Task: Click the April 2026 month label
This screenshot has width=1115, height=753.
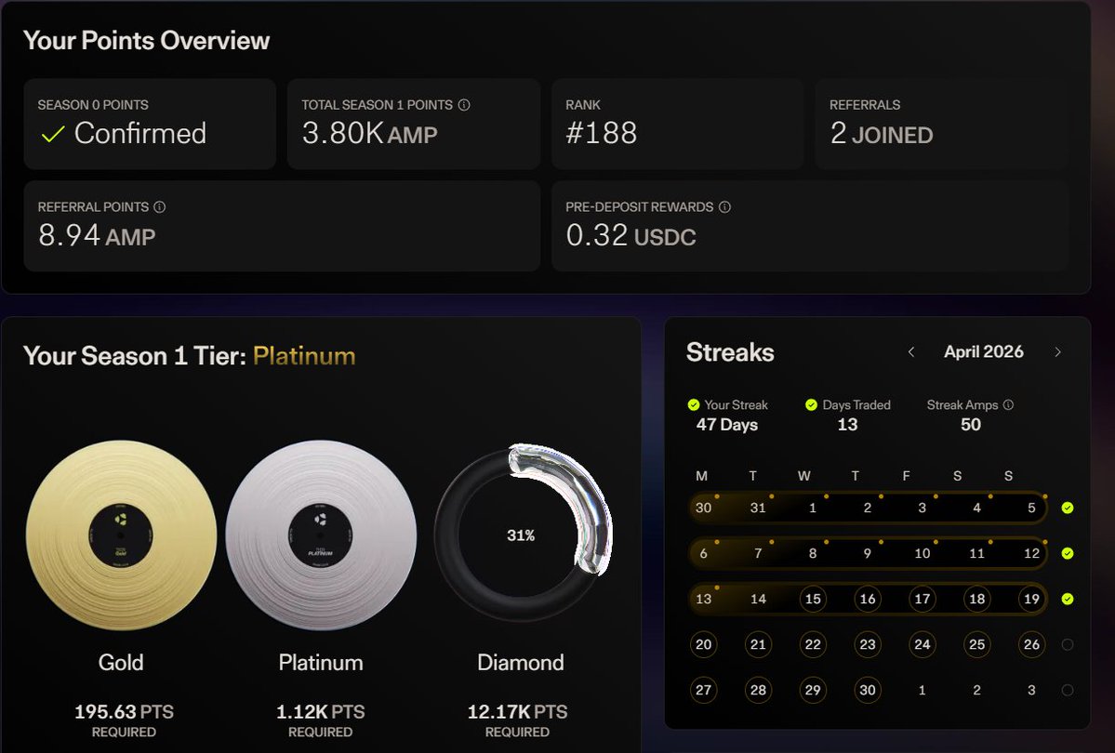Action: click(x=984, y=352)
